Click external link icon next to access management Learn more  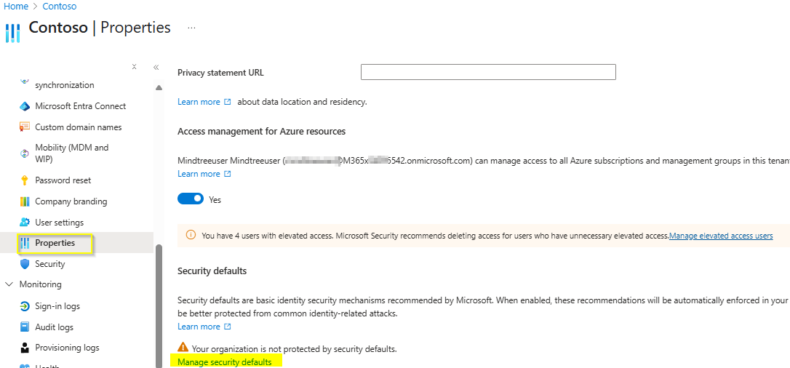(x=227, y=174)
